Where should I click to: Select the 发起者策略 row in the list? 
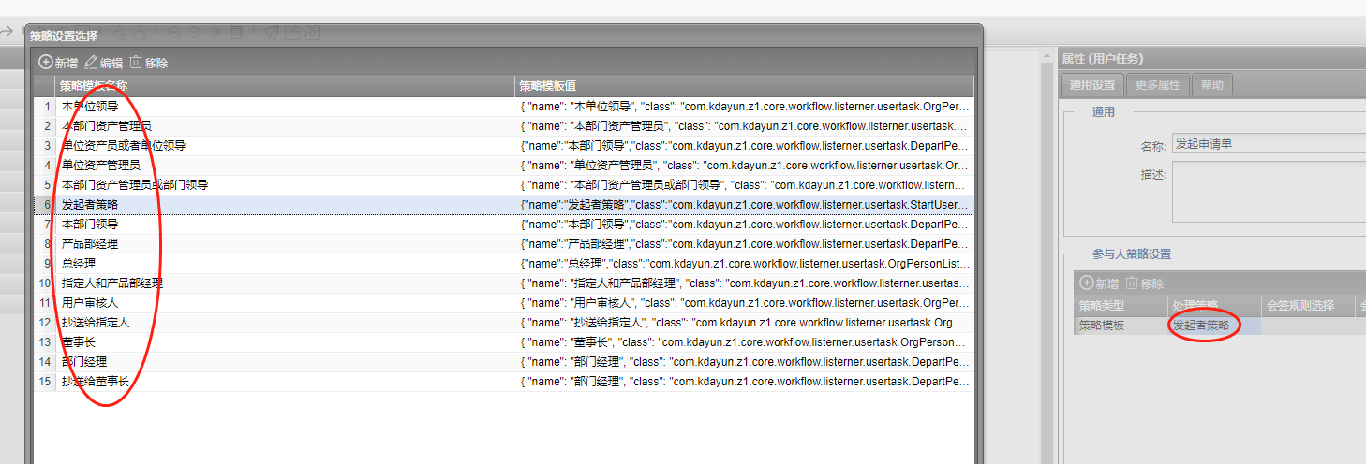(90, 205)
